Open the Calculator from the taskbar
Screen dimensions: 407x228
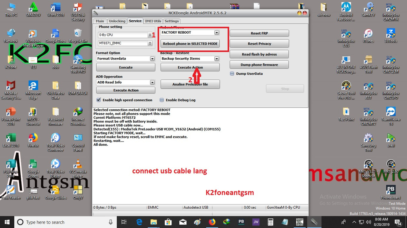coord(271,222)
